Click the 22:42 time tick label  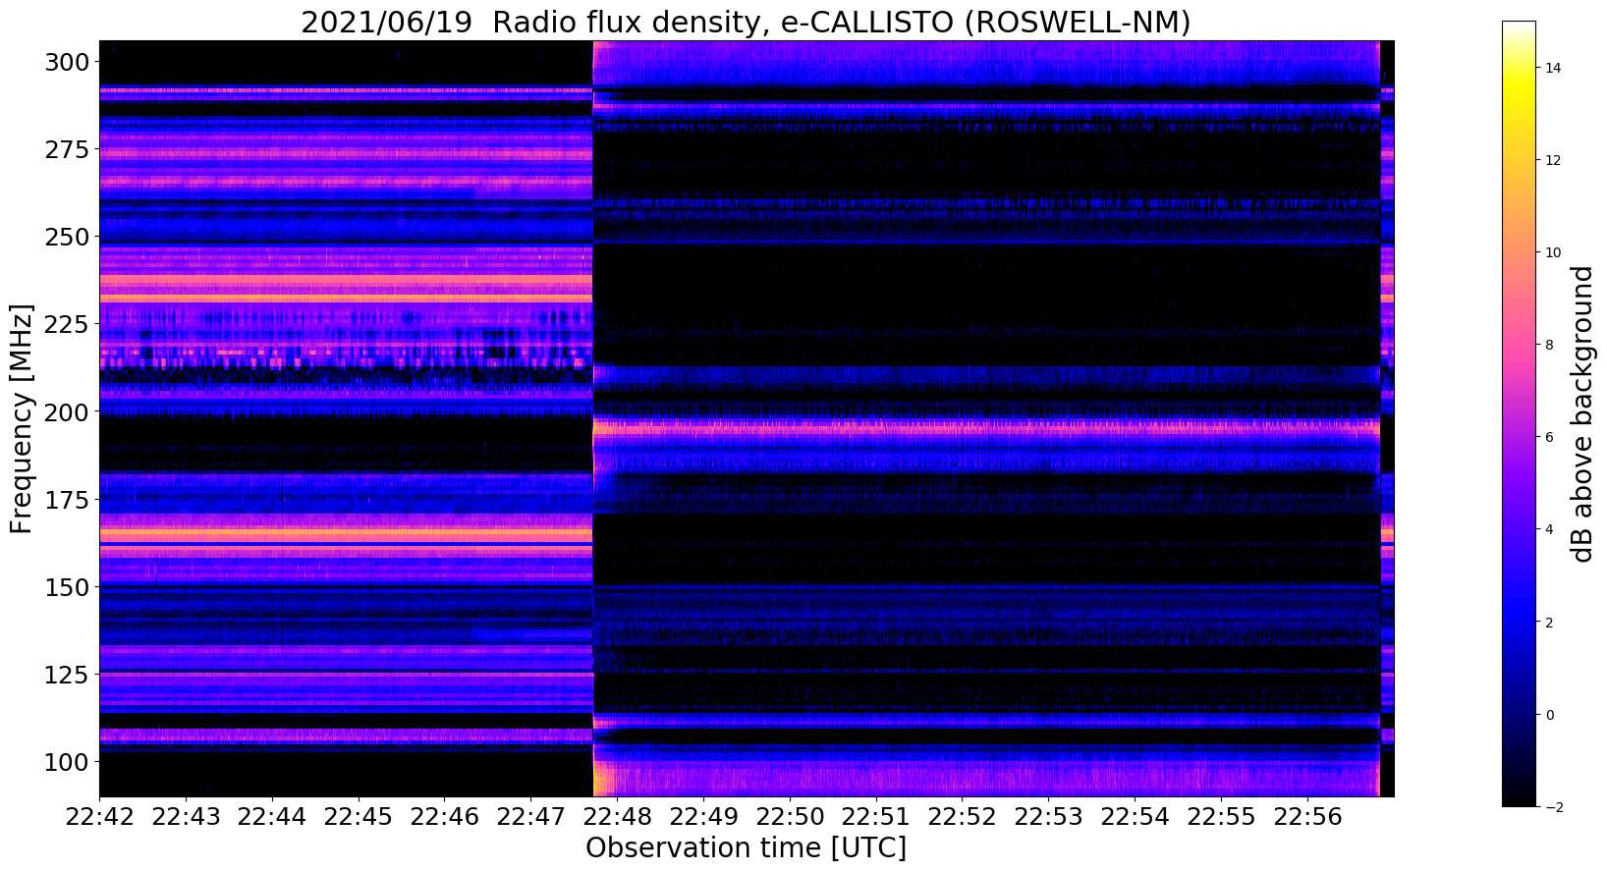(99, 818)
